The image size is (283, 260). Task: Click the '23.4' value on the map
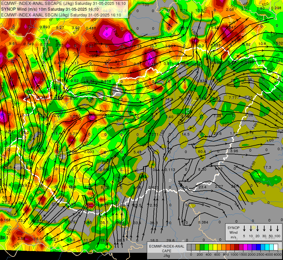coord(202,187)
